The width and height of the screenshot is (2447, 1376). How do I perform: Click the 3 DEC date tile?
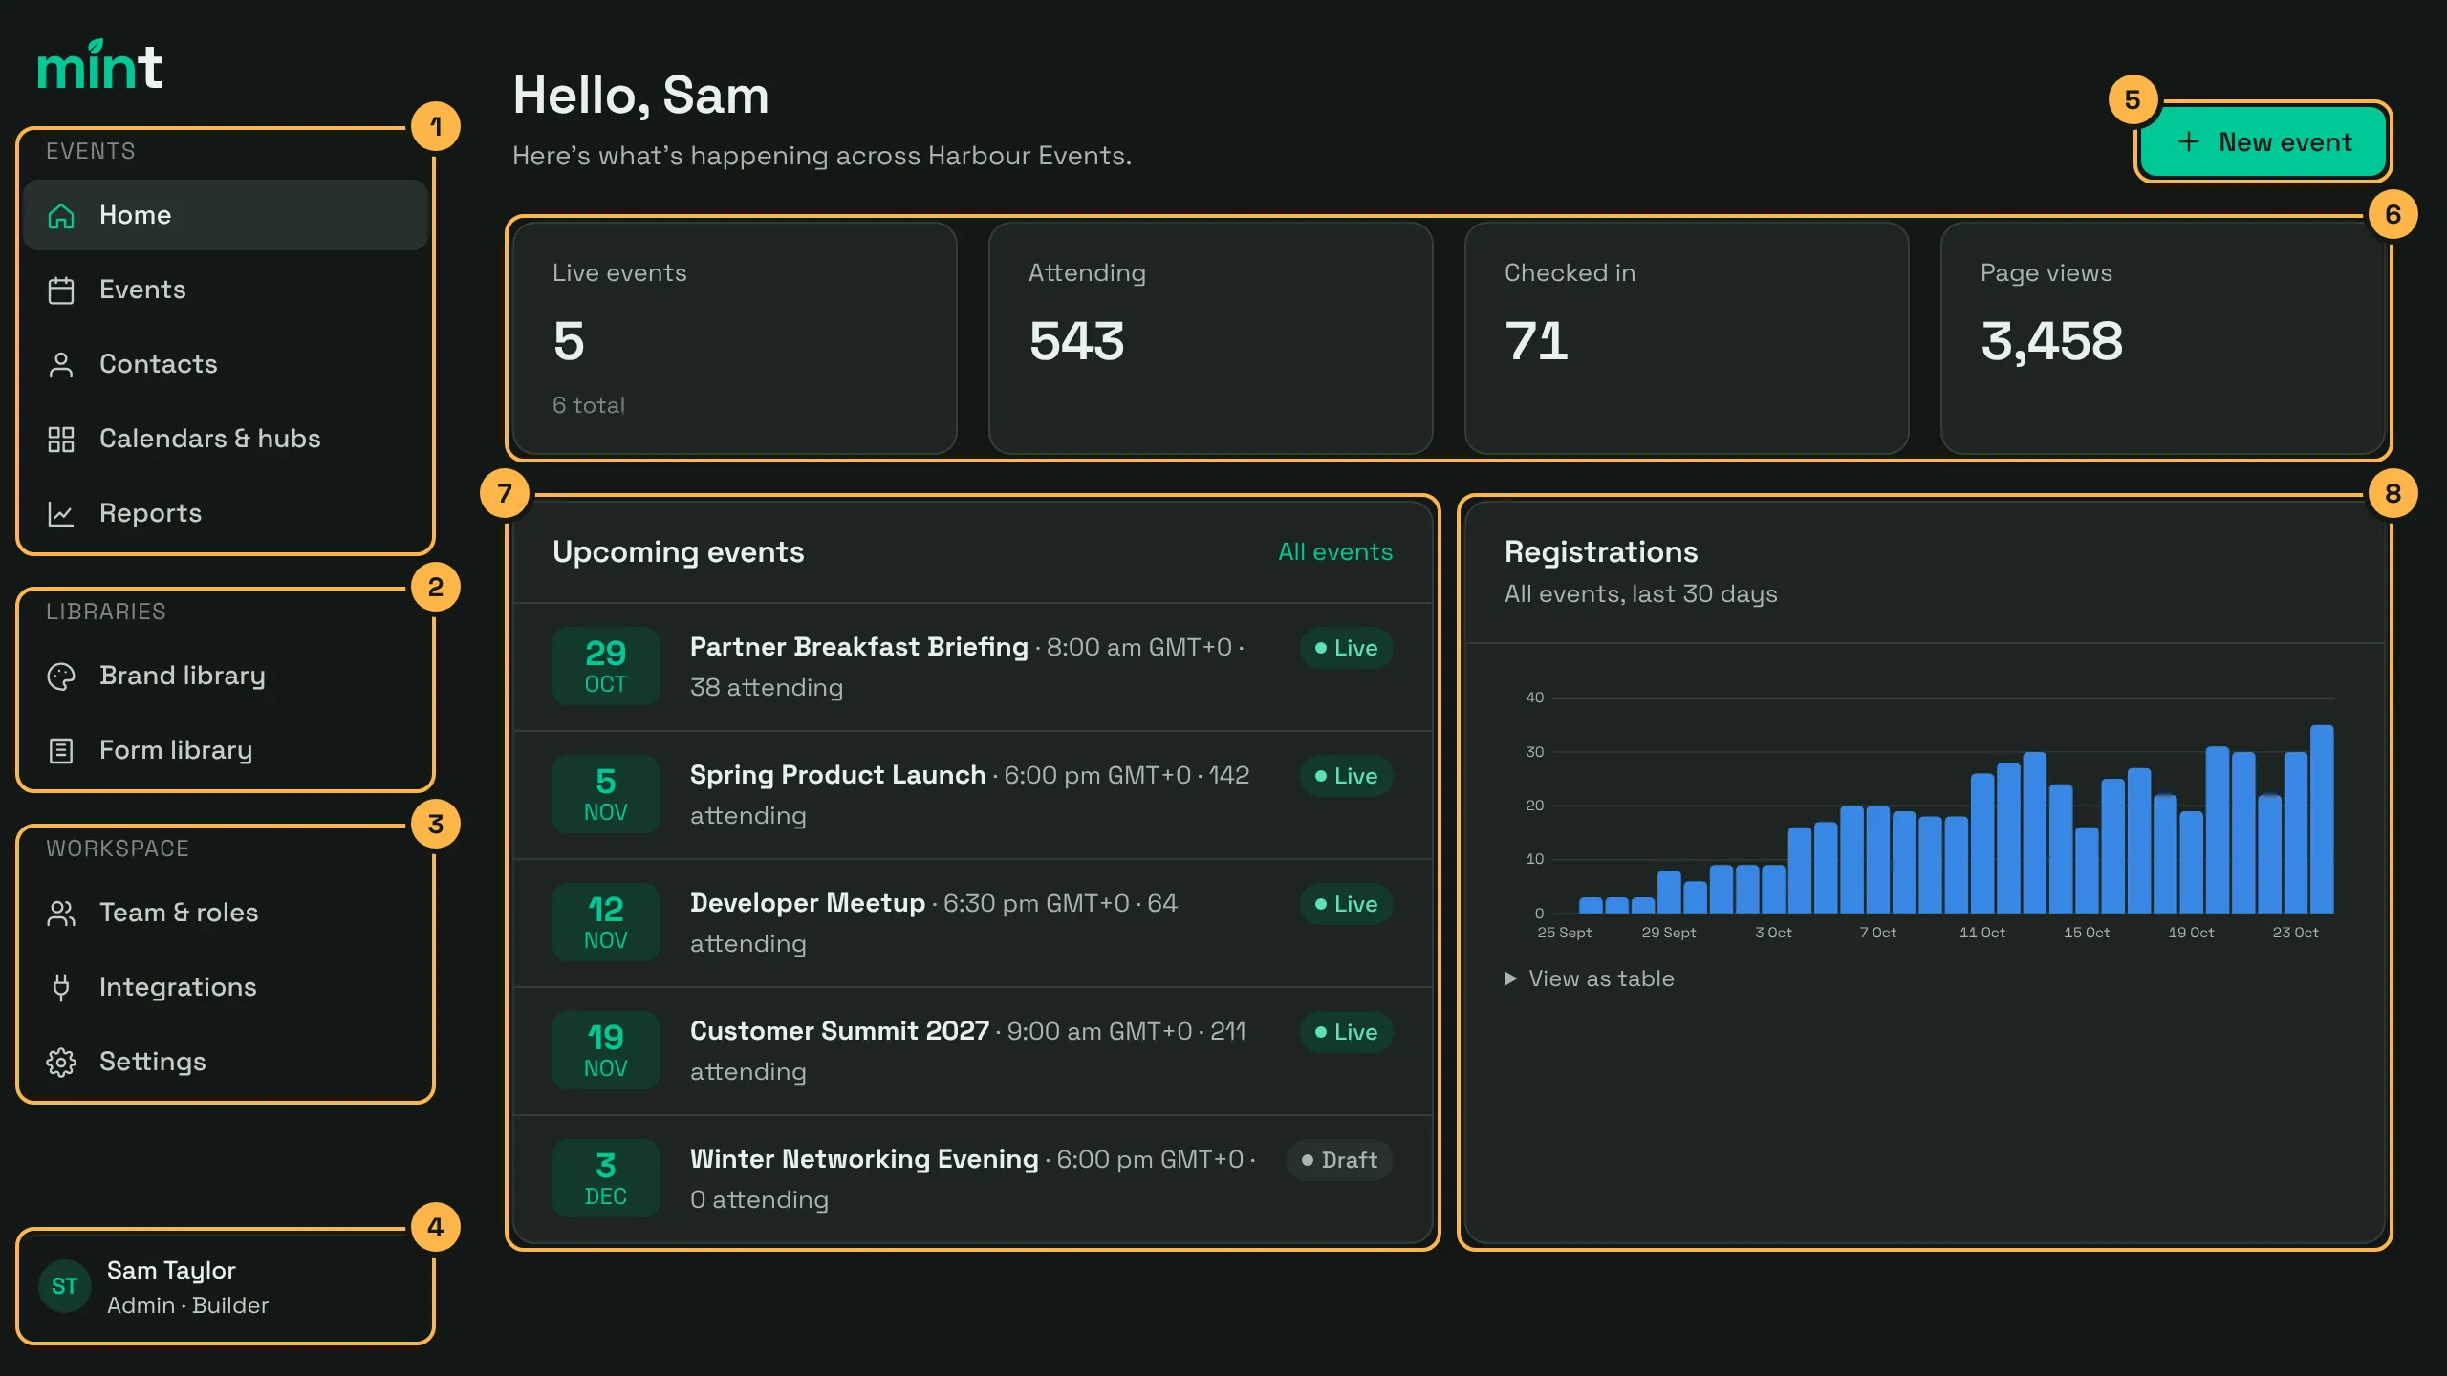point(606,1178)
